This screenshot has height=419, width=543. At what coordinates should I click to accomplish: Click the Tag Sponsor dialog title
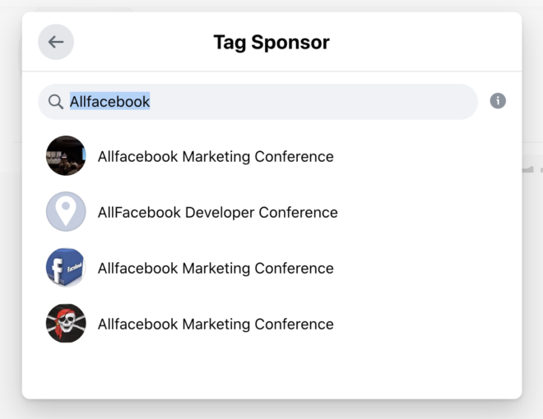(x=271, y=42)
